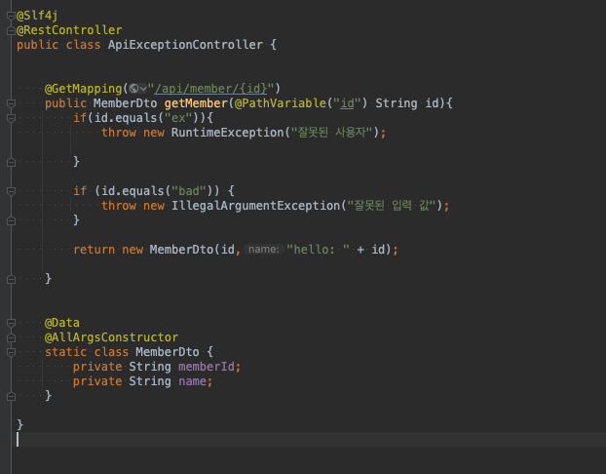Click the "잘못된 입력 값" string literal
The width and height of the screenshot is (606, 474).
pos(391,206)
